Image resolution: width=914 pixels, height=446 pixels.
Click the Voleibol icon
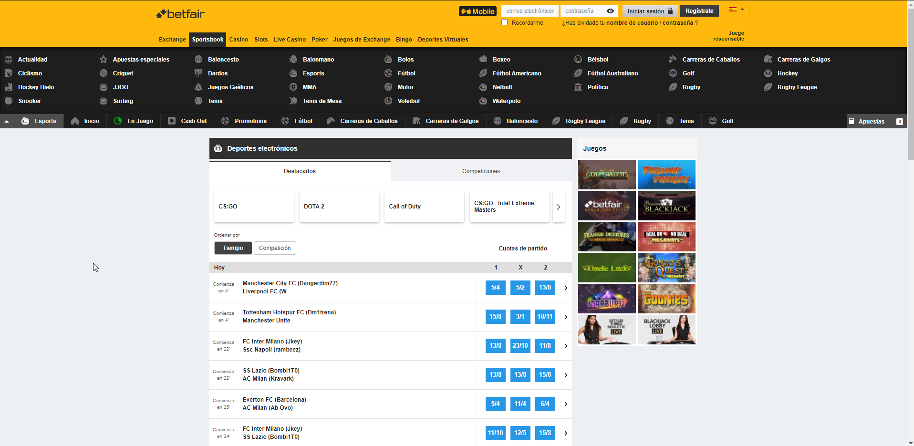point(388,101)
